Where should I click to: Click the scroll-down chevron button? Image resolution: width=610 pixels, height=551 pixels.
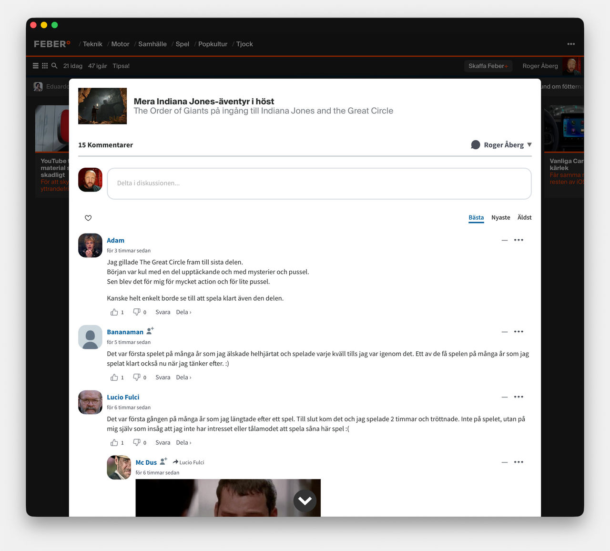click(305, 500)
